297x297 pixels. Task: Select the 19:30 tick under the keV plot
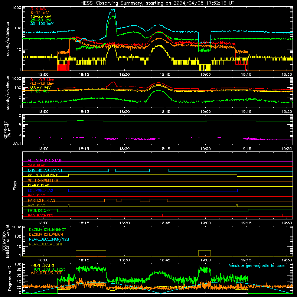[287, 75]
